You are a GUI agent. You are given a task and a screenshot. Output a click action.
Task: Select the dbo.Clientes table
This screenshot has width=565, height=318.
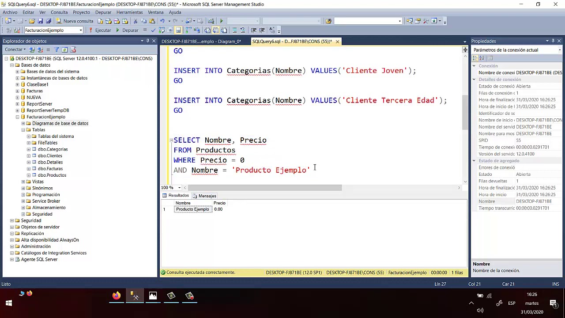(50, 156)
